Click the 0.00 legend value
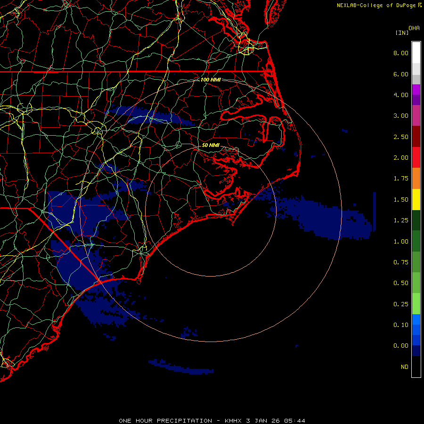The width and height of the screenshot is (424, 424). [401, 346]
